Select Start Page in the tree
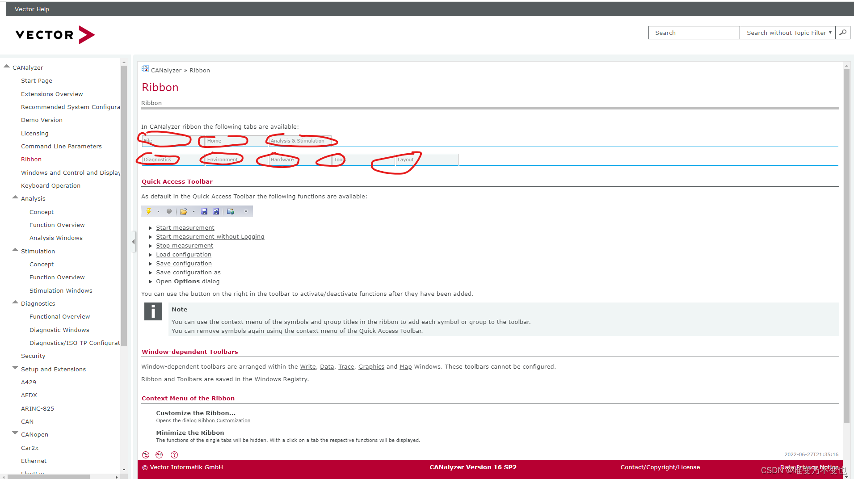The height and width of the screenshot is (479, 854). pos(37,81)
